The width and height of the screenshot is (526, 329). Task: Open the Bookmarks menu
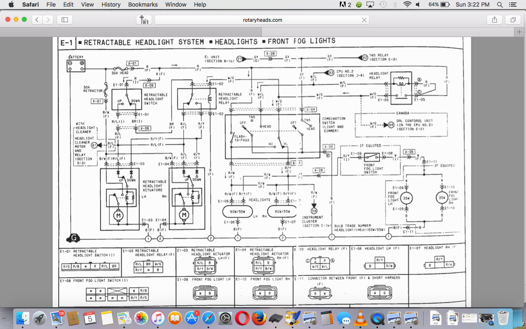[143, 5]
